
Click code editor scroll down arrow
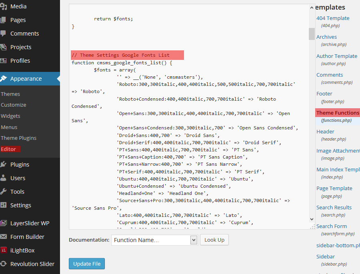point(312,219)
